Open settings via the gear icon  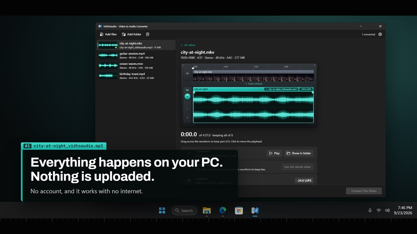click(x=380, y=34)
